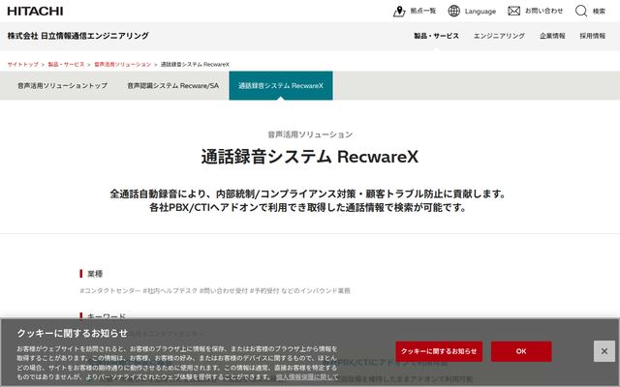Select 採用情報 menu

[x=592, y=36]
